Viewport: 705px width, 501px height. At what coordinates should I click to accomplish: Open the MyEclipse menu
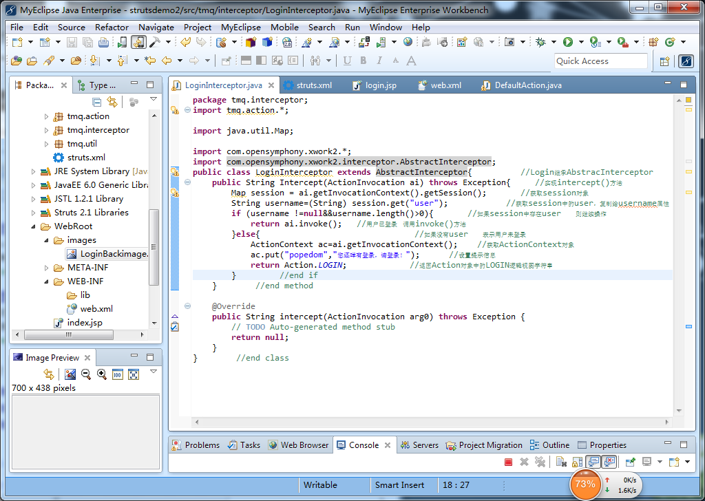click(x=240, y=28)
